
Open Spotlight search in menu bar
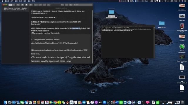pyautogui.click(x=179, y=1)
